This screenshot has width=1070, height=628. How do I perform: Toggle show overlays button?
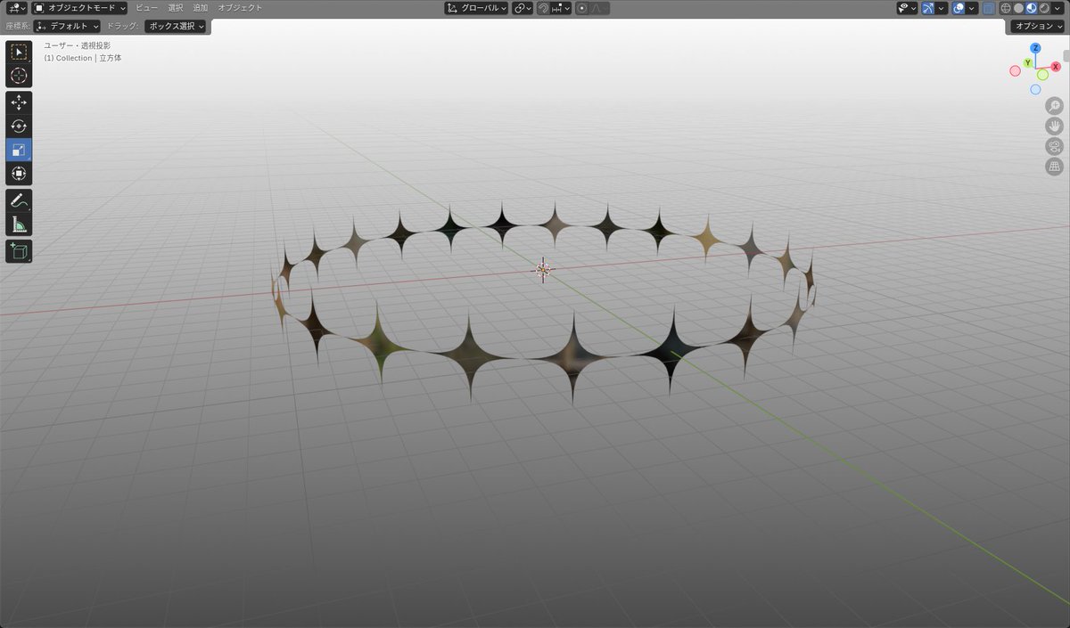tap(959, 8)
